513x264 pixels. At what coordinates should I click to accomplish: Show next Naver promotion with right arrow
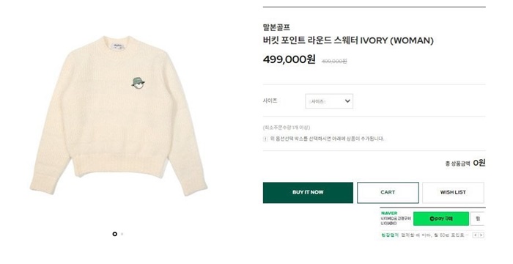[x=481, y=235]
